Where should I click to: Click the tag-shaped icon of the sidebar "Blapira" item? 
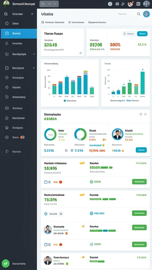(x=7, y=87)
